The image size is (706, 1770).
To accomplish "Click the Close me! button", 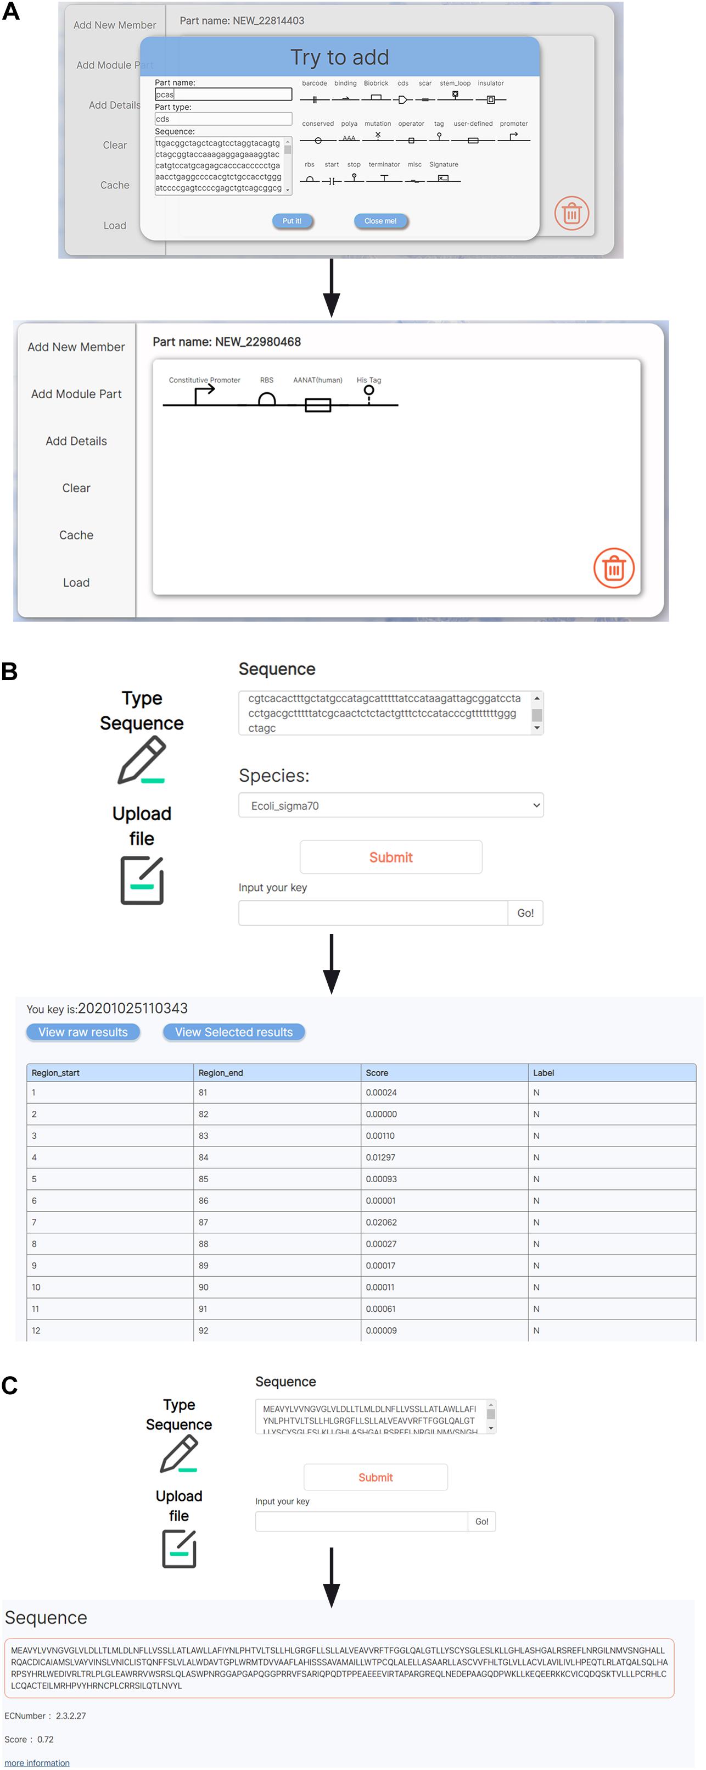I will tap(380, 221).
